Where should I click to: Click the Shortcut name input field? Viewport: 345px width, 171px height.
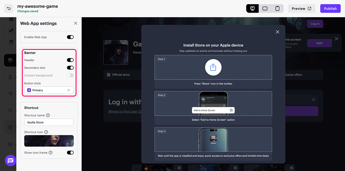point(49,122)
